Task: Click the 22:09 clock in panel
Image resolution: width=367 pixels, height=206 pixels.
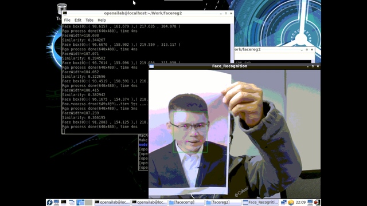Action: click(300, 202)
